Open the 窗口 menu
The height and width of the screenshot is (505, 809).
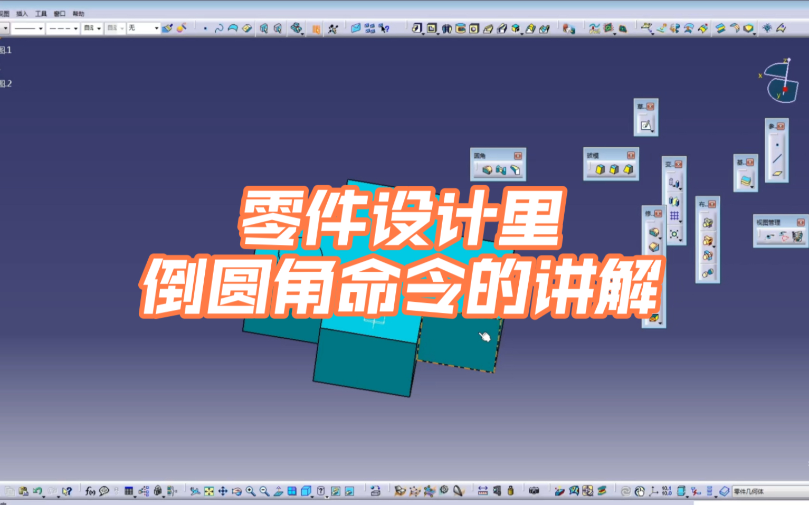(60, 13)
